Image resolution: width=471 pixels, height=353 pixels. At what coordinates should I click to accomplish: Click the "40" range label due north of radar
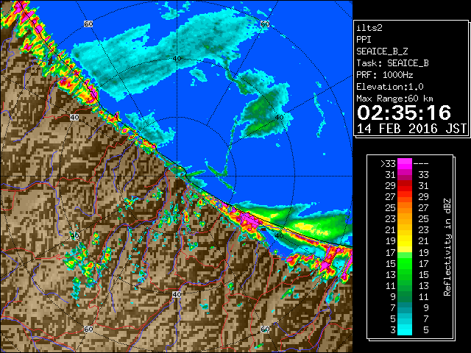pyautogui.click(x=177, y=59)
